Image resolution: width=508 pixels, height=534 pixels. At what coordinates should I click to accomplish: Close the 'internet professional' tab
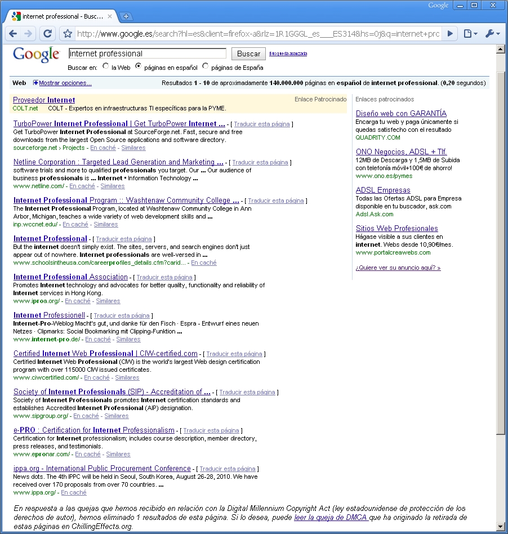(110, 16)
